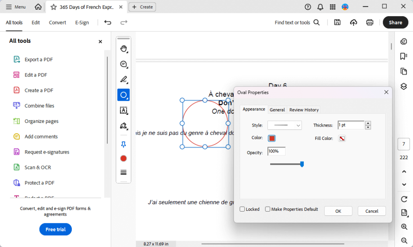413x247 pixels.
Task: Change the oval border Color swatch
Action: click(271, 138)
